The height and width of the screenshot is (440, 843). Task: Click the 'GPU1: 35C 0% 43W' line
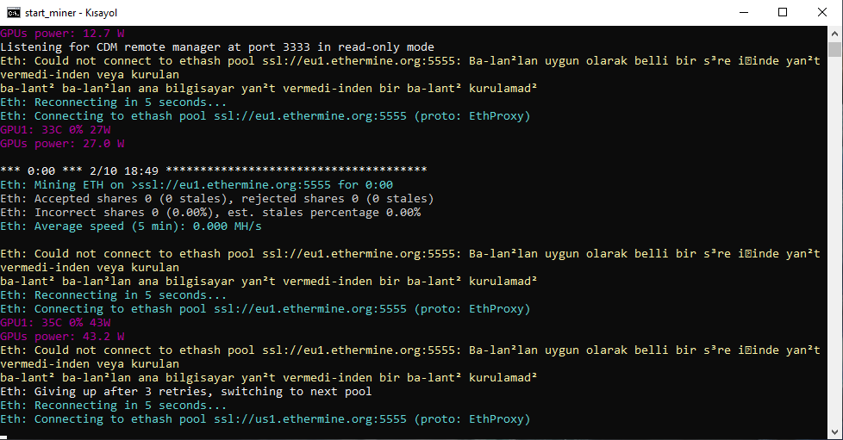(55, 323)
